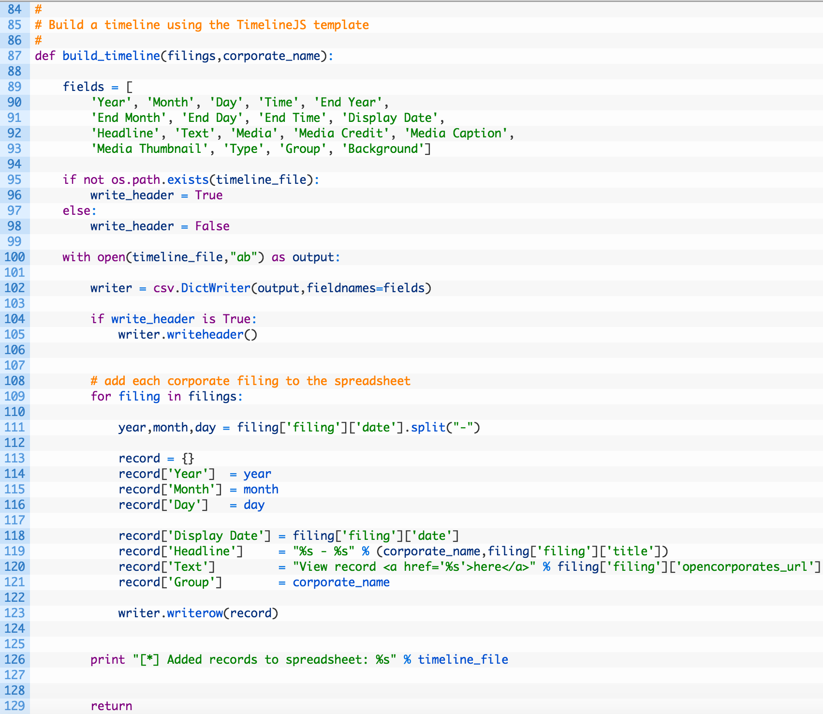Click the 'month' value on line 115
This screenshot has height=714, width=823.
261,490
